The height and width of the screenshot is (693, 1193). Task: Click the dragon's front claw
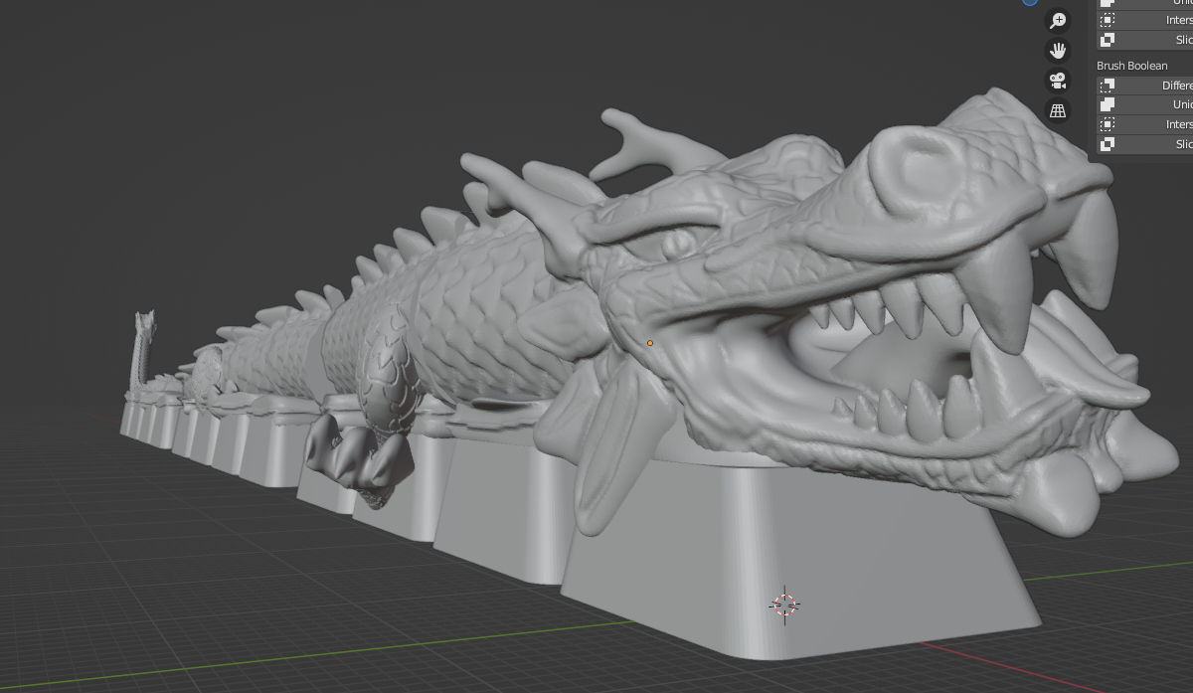coord(358,457)
